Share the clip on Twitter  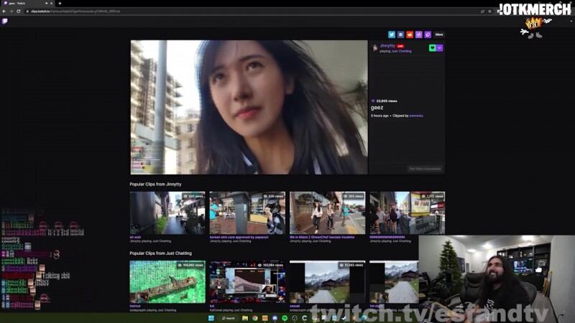pos(392,34)
